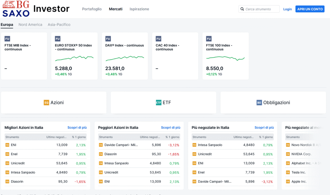The height and width of the screenshot is (195, 330).
Task: Click the NVIDIA Corp. row name
Action: tap(301, 154)
